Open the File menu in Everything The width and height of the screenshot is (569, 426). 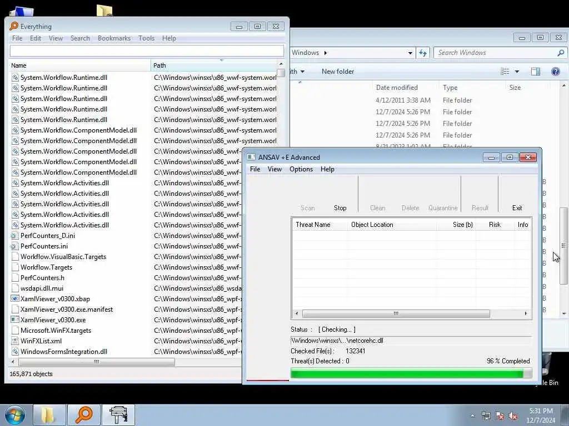click(17, 38)
